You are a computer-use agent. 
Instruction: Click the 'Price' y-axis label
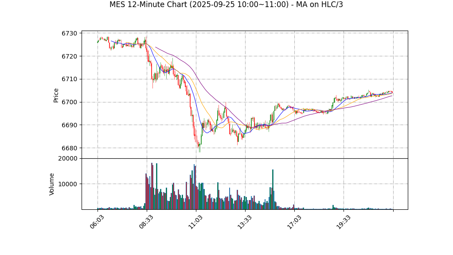tap(56, 95)
